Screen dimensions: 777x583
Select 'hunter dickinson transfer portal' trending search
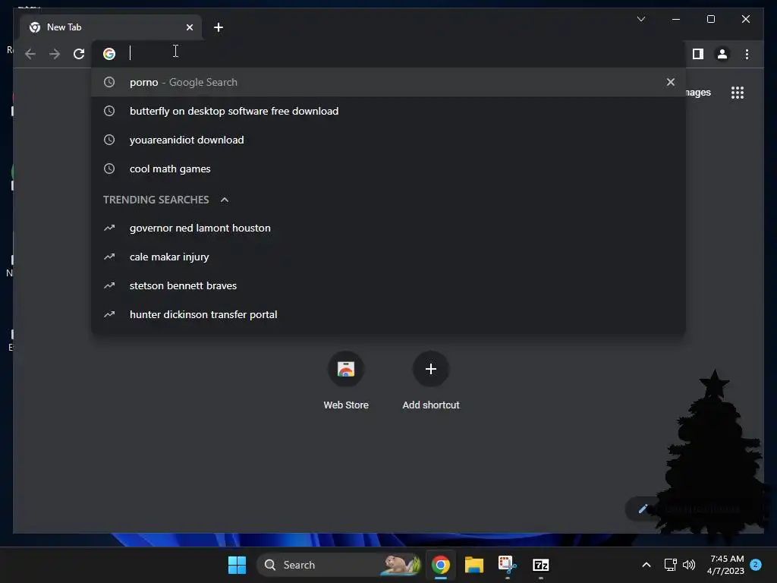(388, 314)
